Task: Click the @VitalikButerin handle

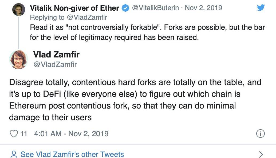Action: (155, 8)
